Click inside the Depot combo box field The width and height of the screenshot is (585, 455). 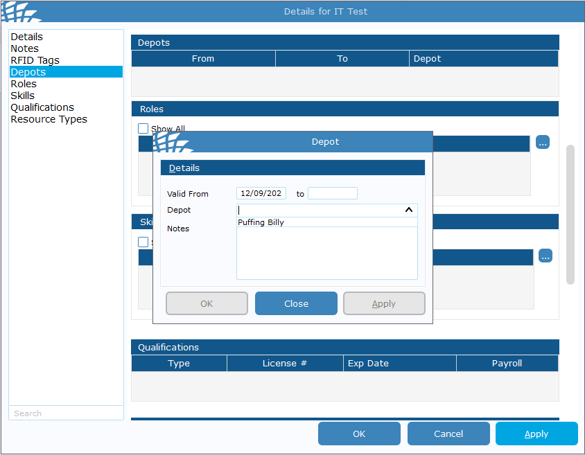(319, 210)
